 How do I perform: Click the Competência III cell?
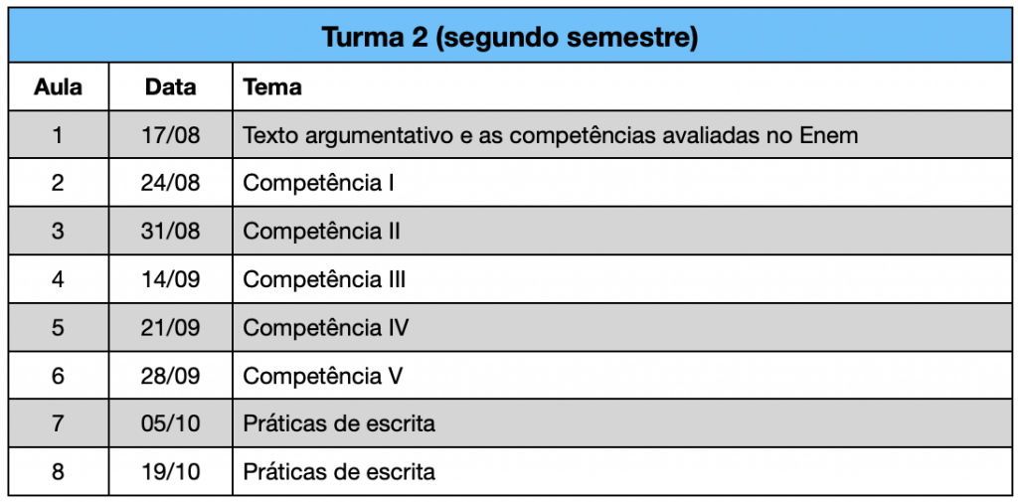(621, 278)
